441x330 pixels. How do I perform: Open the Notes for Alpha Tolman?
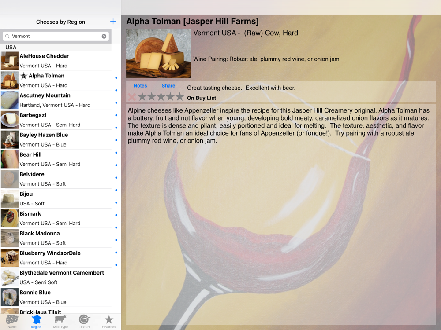[x=140, y=86]
